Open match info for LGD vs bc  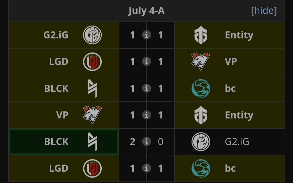pyautogui.click(x=146, y=168)
